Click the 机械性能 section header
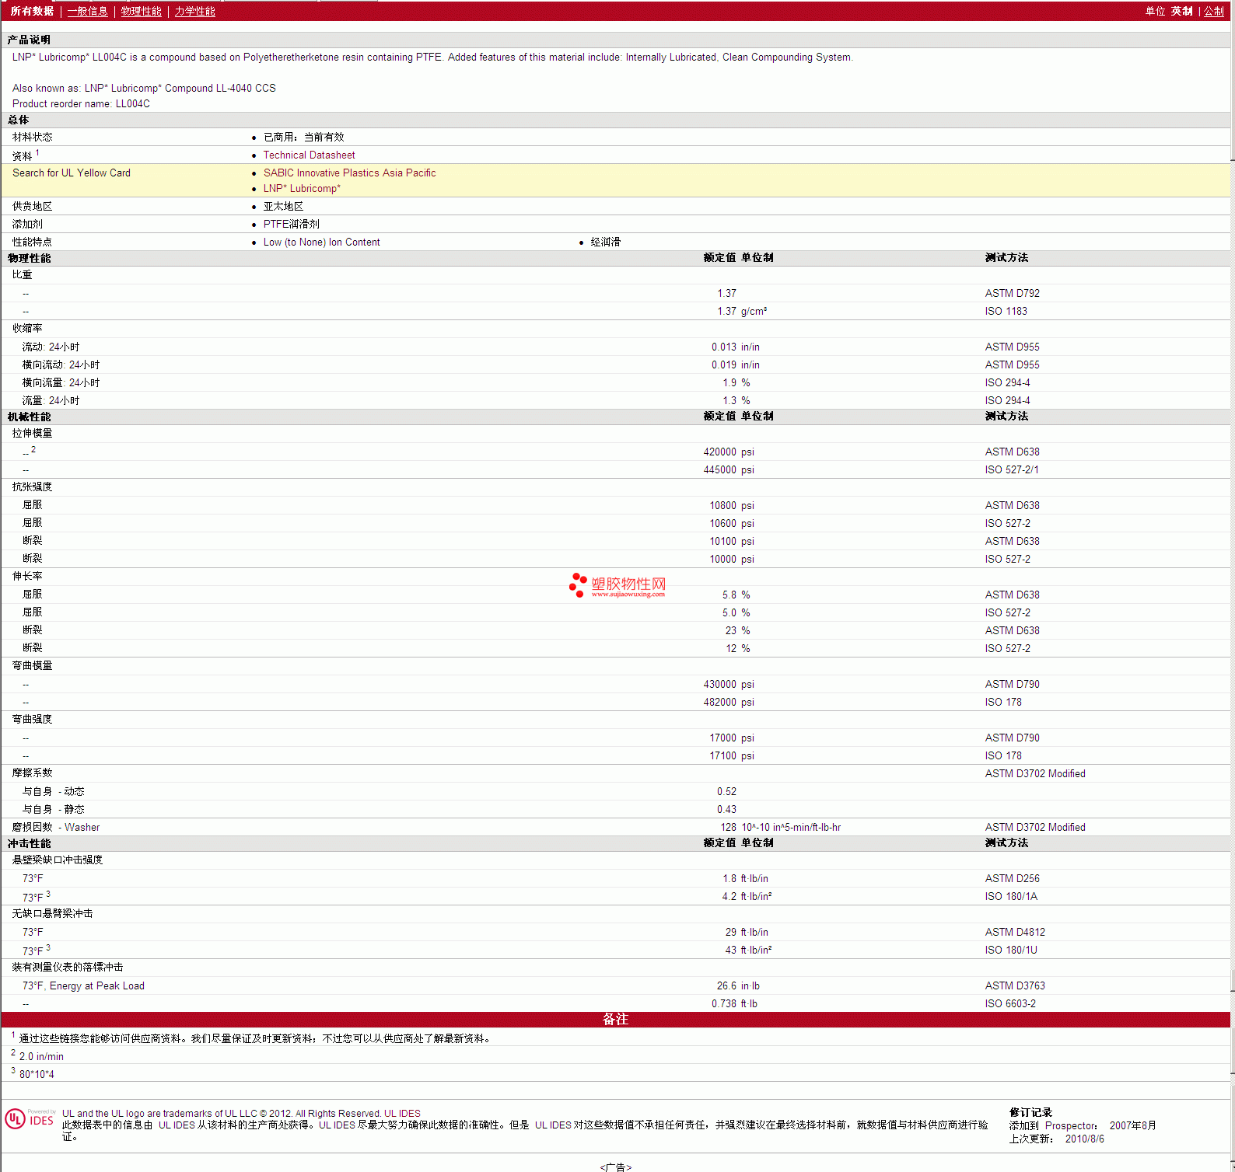1235x1172 pixels. click(29, 417)
